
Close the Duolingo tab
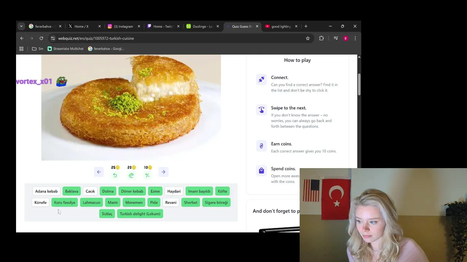[218, 26]
